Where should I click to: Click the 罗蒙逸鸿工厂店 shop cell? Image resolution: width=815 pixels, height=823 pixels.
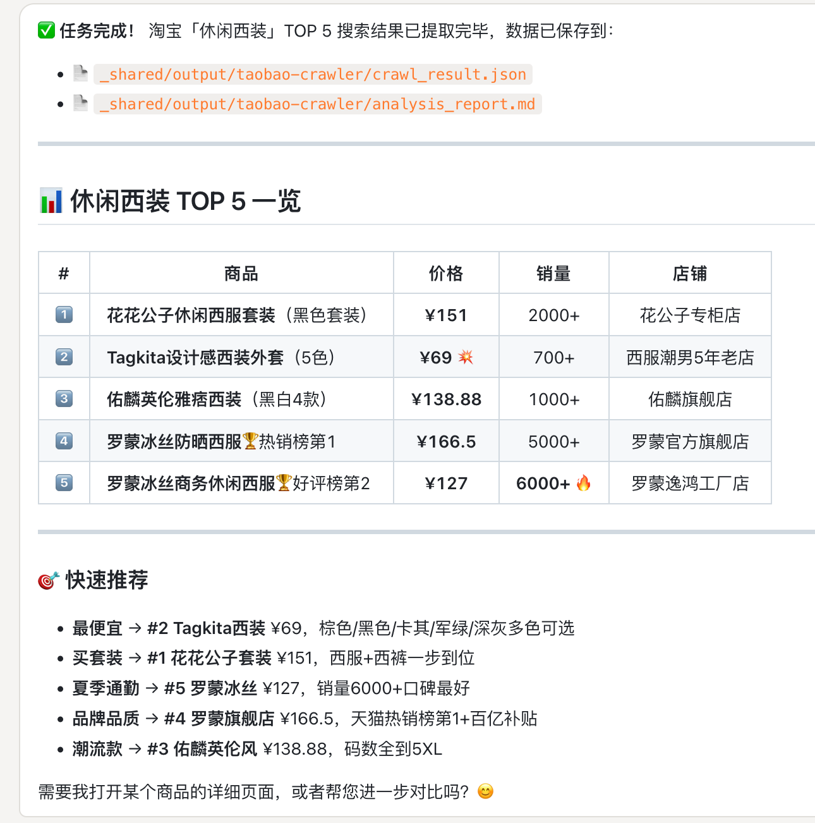click(x=690, y=483)
